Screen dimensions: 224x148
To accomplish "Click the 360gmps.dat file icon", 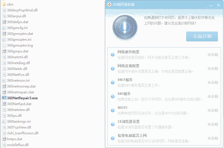I will point(4,51).
